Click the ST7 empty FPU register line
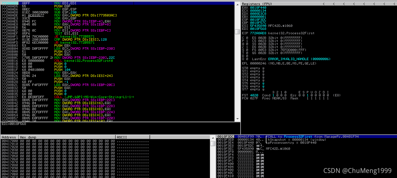Viewport: 397px width, 178px height. point(253,89)
